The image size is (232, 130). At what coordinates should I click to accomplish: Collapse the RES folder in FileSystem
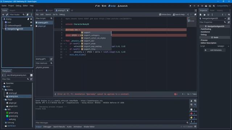pyautogui.click(x=4, y=109)
